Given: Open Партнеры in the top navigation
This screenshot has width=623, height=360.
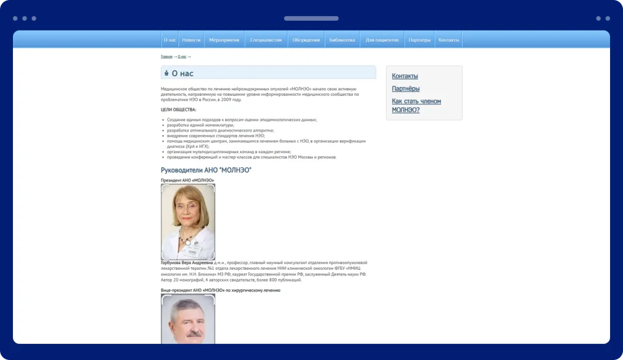Looking at the screenshot, I should (419, 40).
